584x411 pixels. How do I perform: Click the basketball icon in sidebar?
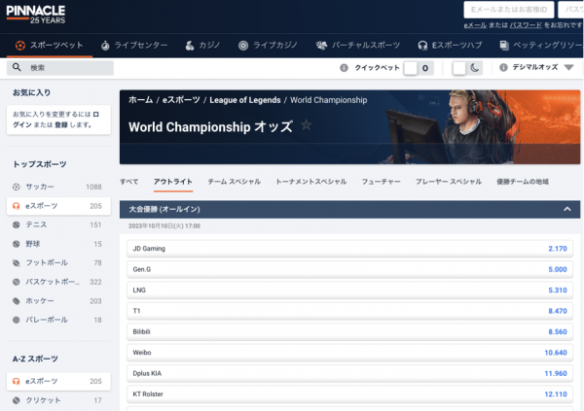click(x=16, y=282)
